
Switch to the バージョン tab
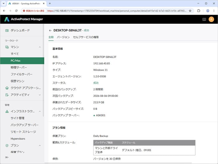(63, 37)
